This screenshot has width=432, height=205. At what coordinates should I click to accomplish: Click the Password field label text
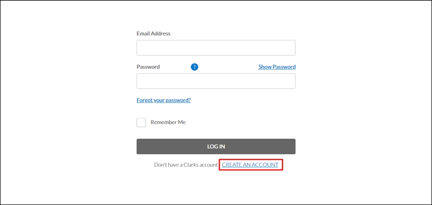[x=148, y=67]
